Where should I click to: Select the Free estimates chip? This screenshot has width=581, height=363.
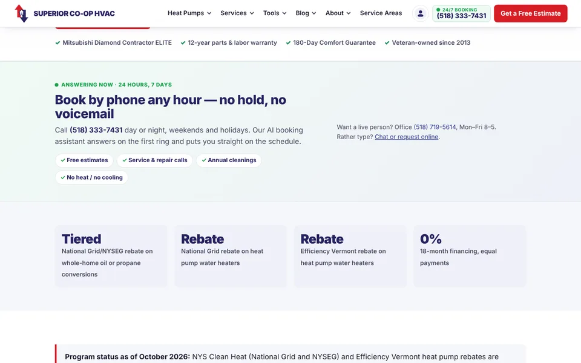[x=84, y=160]
